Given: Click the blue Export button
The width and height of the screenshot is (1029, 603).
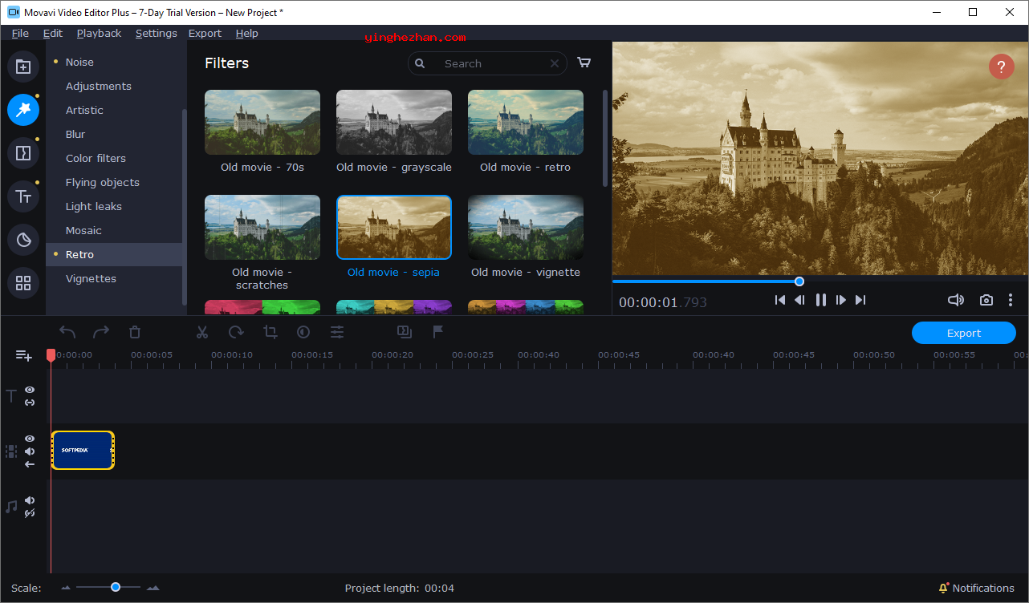Looking at the screenshot, I should point(964,333).
